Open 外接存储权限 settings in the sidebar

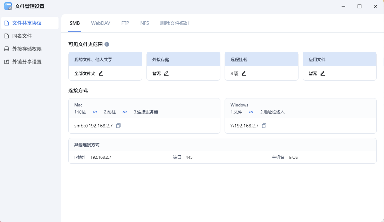click(30, 49)
